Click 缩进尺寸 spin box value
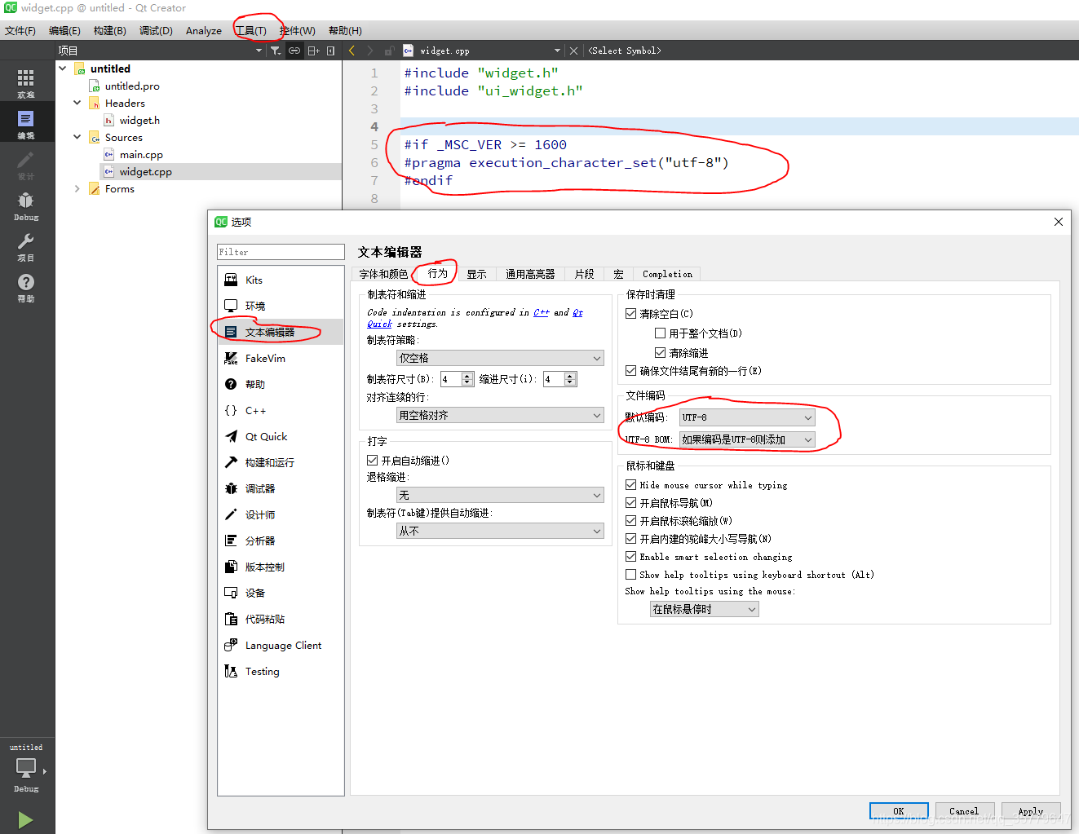Image resolution: width=1079 pixels, height=834 pixels. tap(554, 379)
